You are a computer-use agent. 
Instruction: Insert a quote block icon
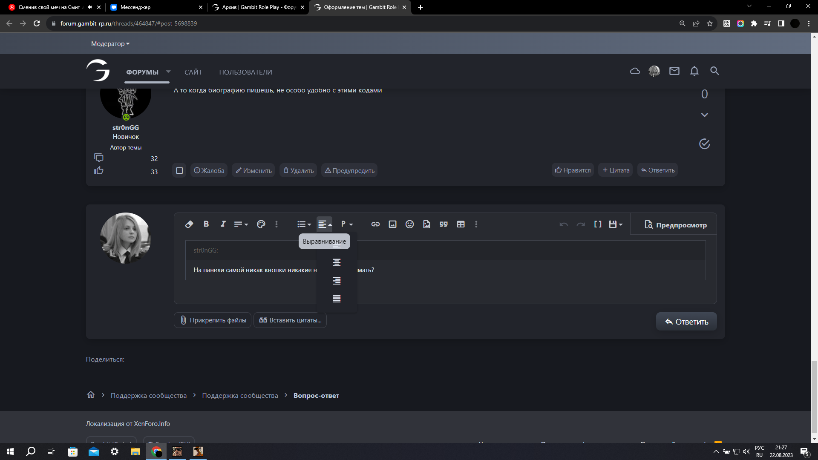[444, 224]
